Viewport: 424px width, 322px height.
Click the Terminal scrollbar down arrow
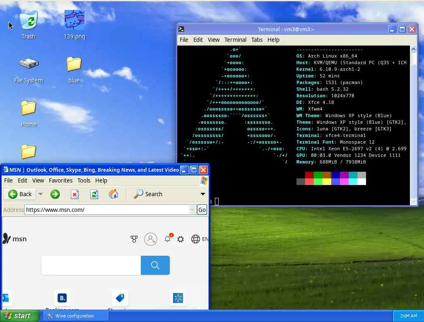[x=413, y=202]
